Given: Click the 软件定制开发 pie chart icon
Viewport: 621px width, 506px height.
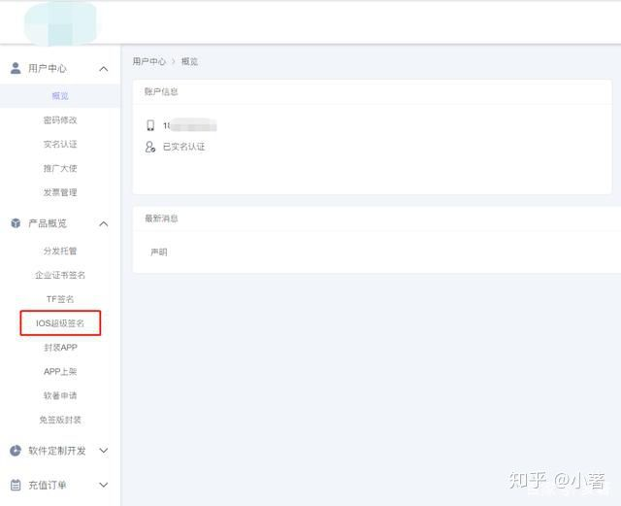Looking at the screenshot, I should click(x=16, y=451).
